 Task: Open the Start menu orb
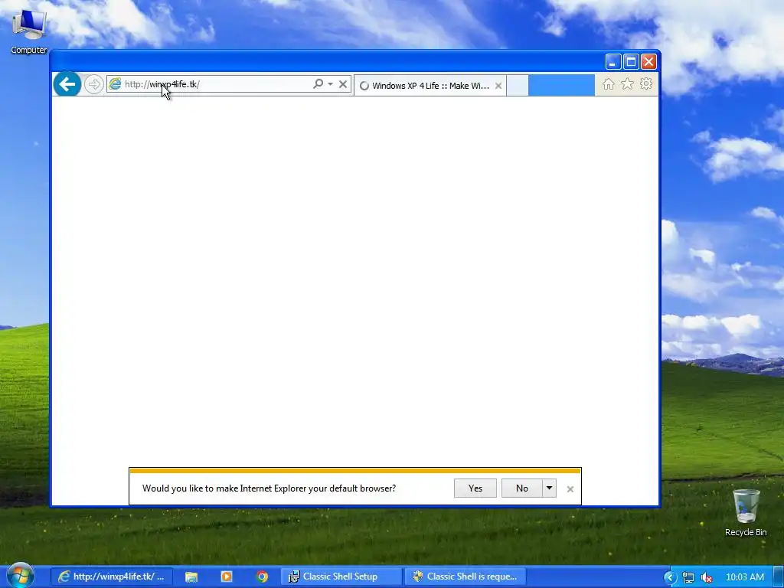coord(21,576)
